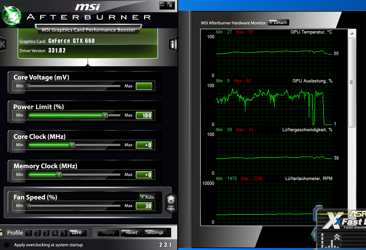Click the Core Voltage slider handle
The image size is (366, 250).
tap(29, 86)
